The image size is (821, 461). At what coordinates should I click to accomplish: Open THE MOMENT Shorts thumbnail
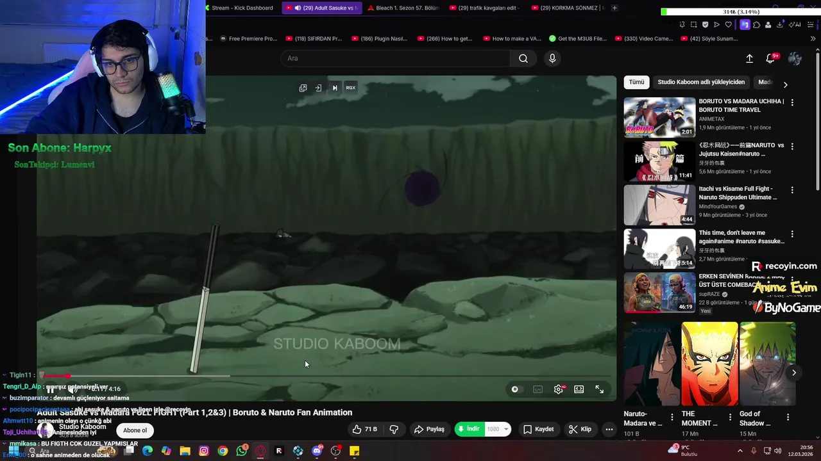pyautogui.click(x=709, y=364)
